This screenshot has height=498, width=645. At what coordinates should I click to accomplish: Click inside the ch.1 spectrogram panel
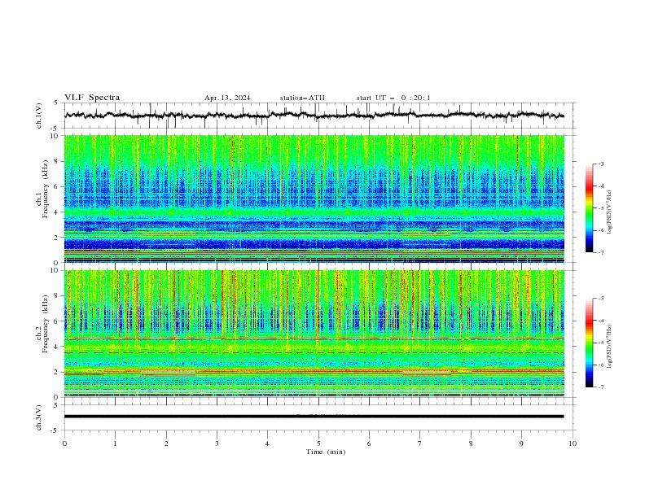(x=314, y=199)
